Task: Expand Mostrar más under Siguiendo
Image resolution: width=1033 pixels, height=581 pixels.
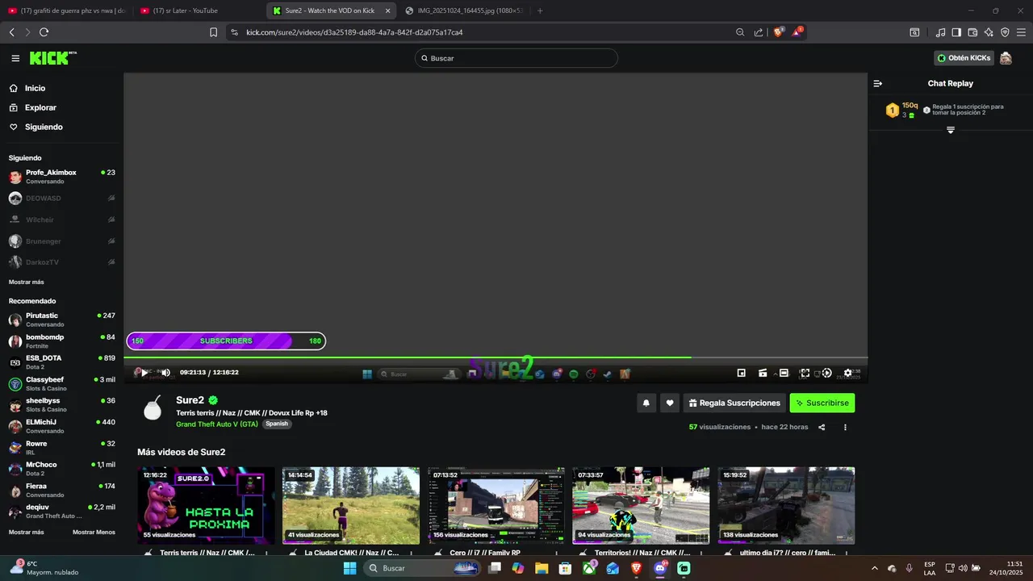Action: coord(27,282)
